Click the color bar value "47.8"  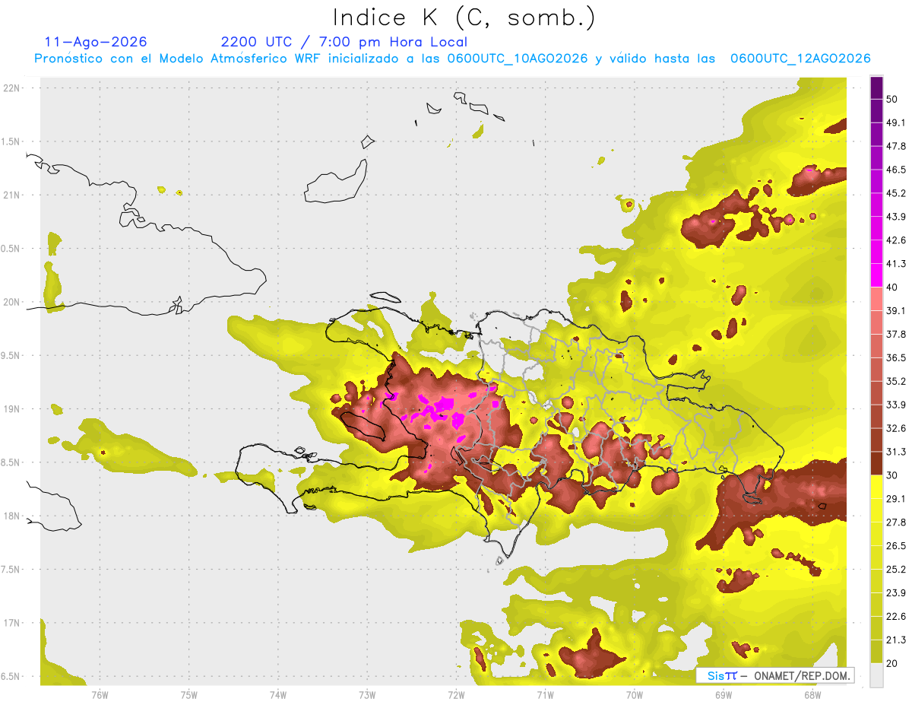(x=895, y=146)
